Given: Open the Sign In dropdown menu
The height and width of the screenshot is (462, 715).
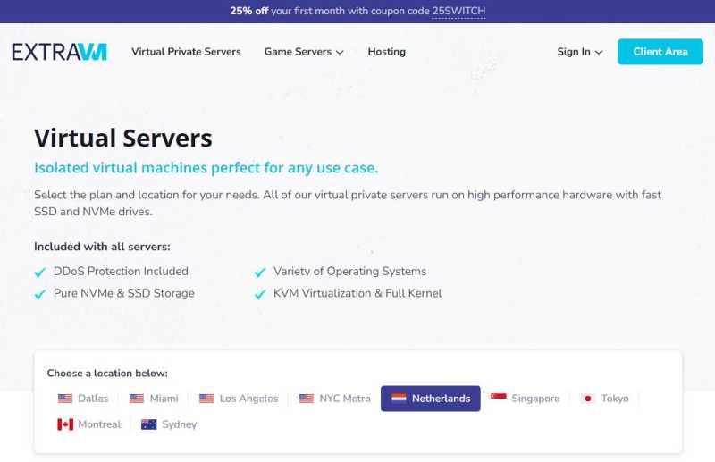Looking at the screenshot, I should 579,52.
